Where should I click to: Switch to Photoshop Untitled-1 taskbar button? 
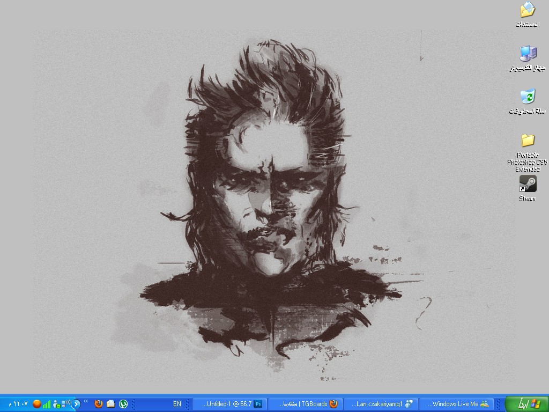tap(230, 404)
